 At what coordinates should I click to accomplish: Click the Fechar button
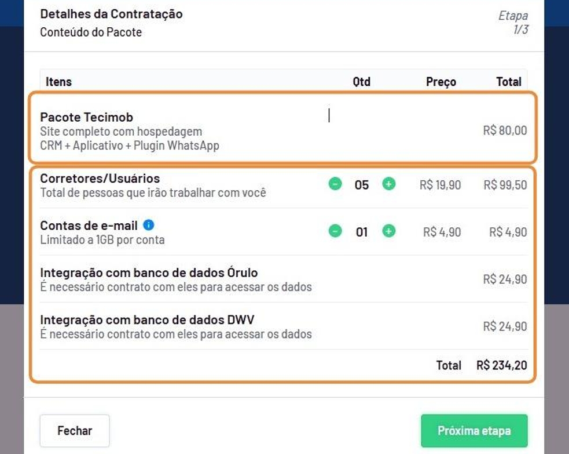coord(75,431)
